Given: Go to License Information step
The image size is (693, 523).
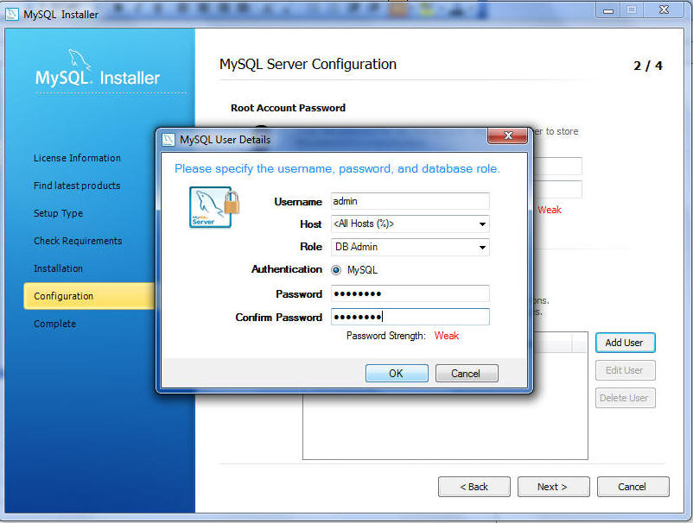Looking at the screenshot, I should click(78, 158).
